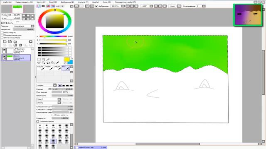Delete the selected layer with trash icon
This screenshot has width=266, height=149.
[x=20, y=45]
